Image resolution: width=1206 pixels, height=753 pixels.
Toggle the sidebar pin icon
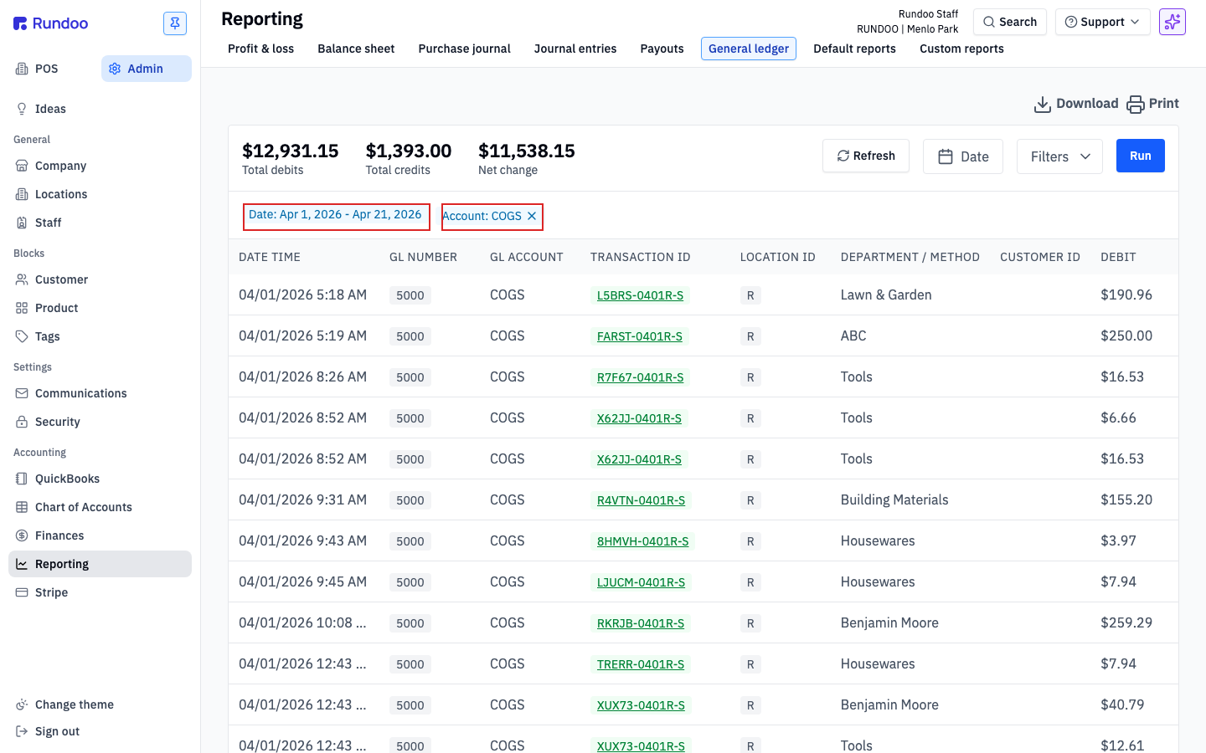click(175, 23)
